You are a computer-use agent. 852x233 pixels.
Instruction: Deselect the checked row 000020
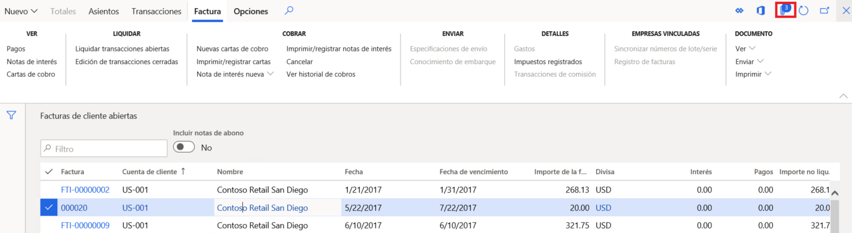coord(49,208)
